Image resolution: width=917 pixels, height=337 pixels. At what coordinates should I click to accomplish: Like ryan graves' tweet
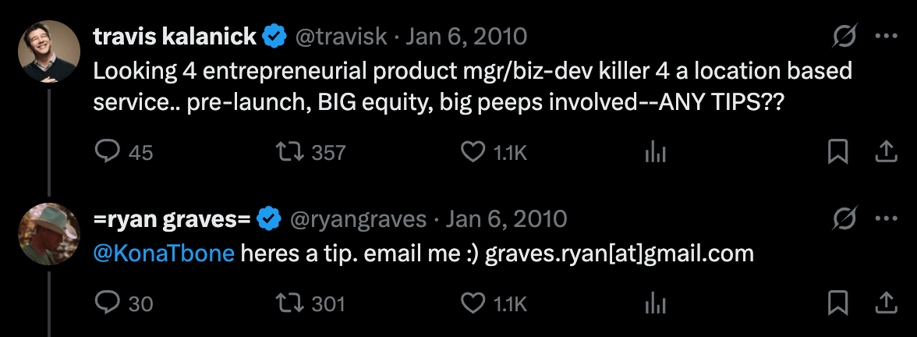pos(473,303)
